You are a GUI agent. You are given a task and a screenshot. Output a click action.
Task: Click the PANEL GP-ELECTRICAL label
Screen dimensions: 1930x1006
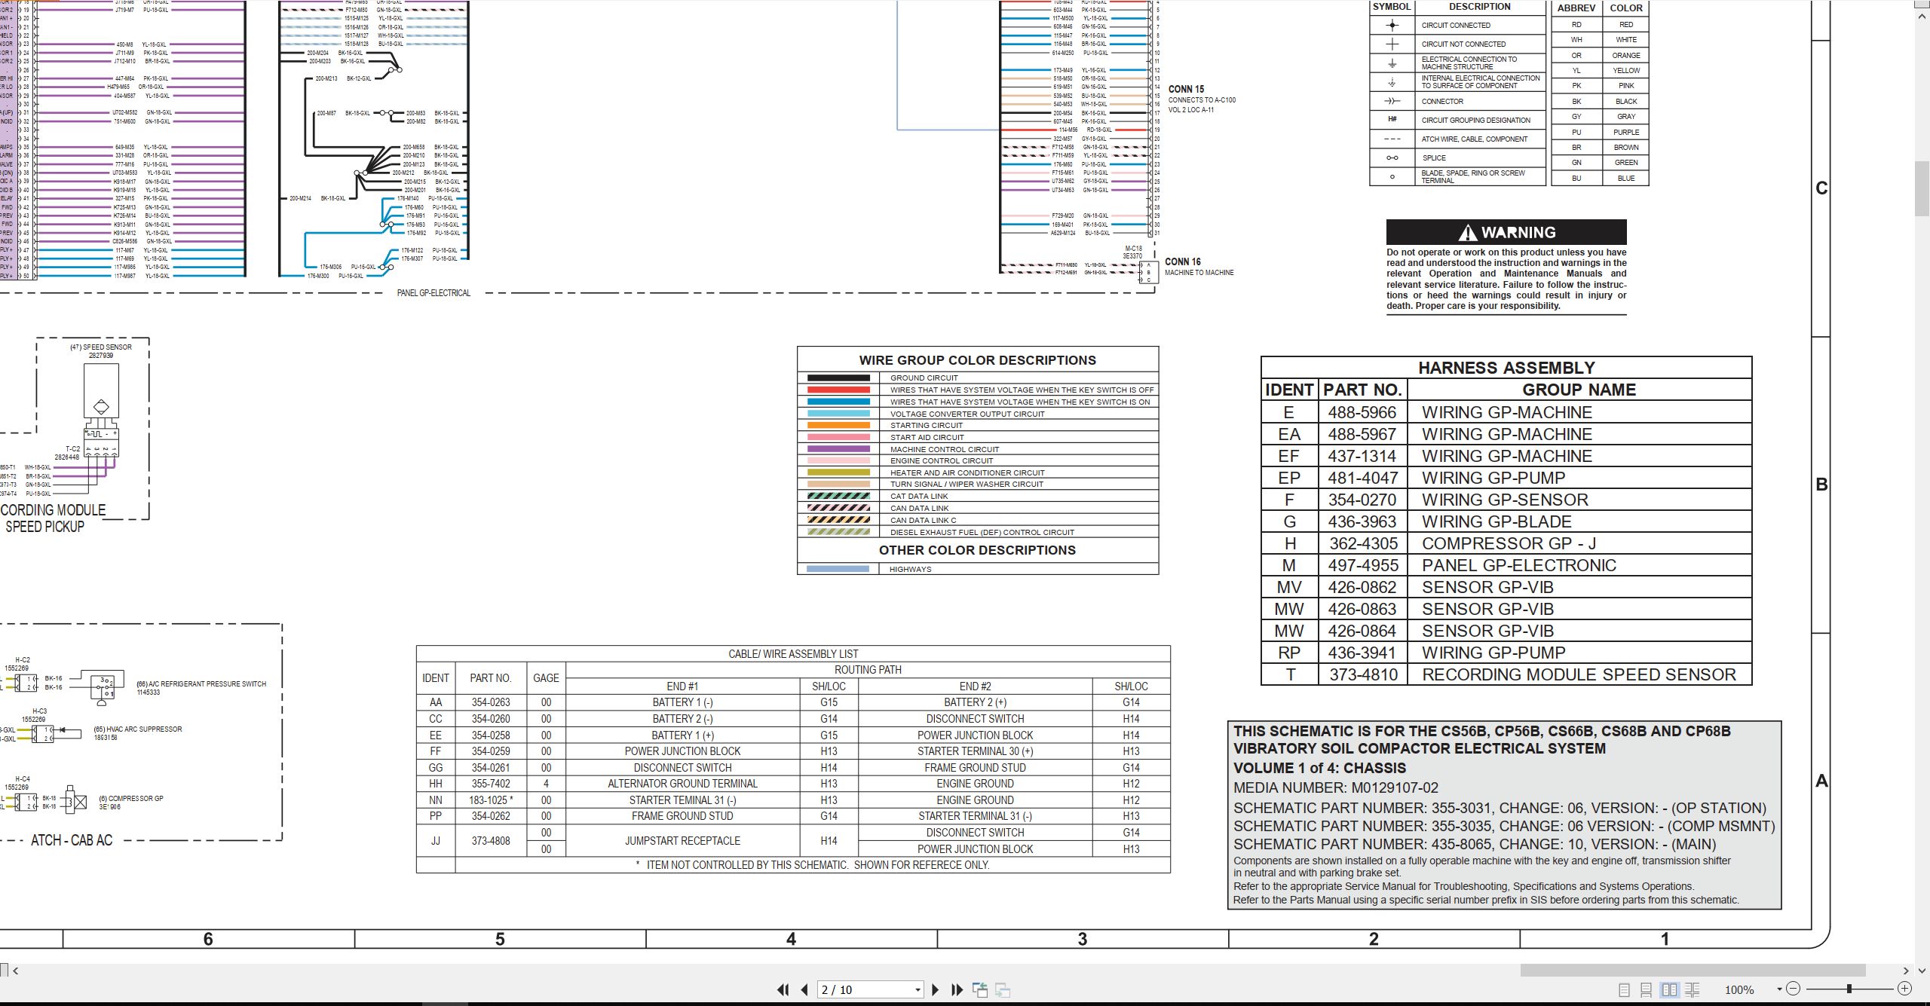[433, 293]
